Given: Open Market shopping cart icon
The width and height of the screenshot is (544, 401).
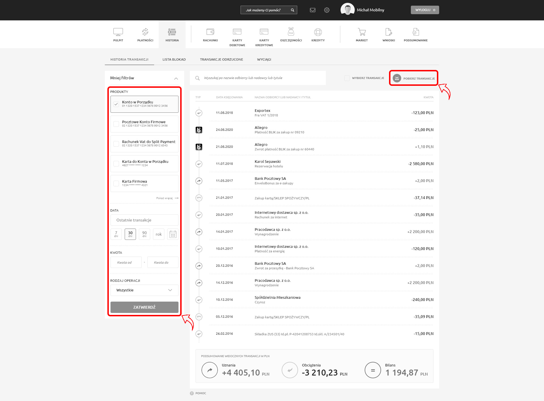Looking at the screenshot, I should point(362,32).
